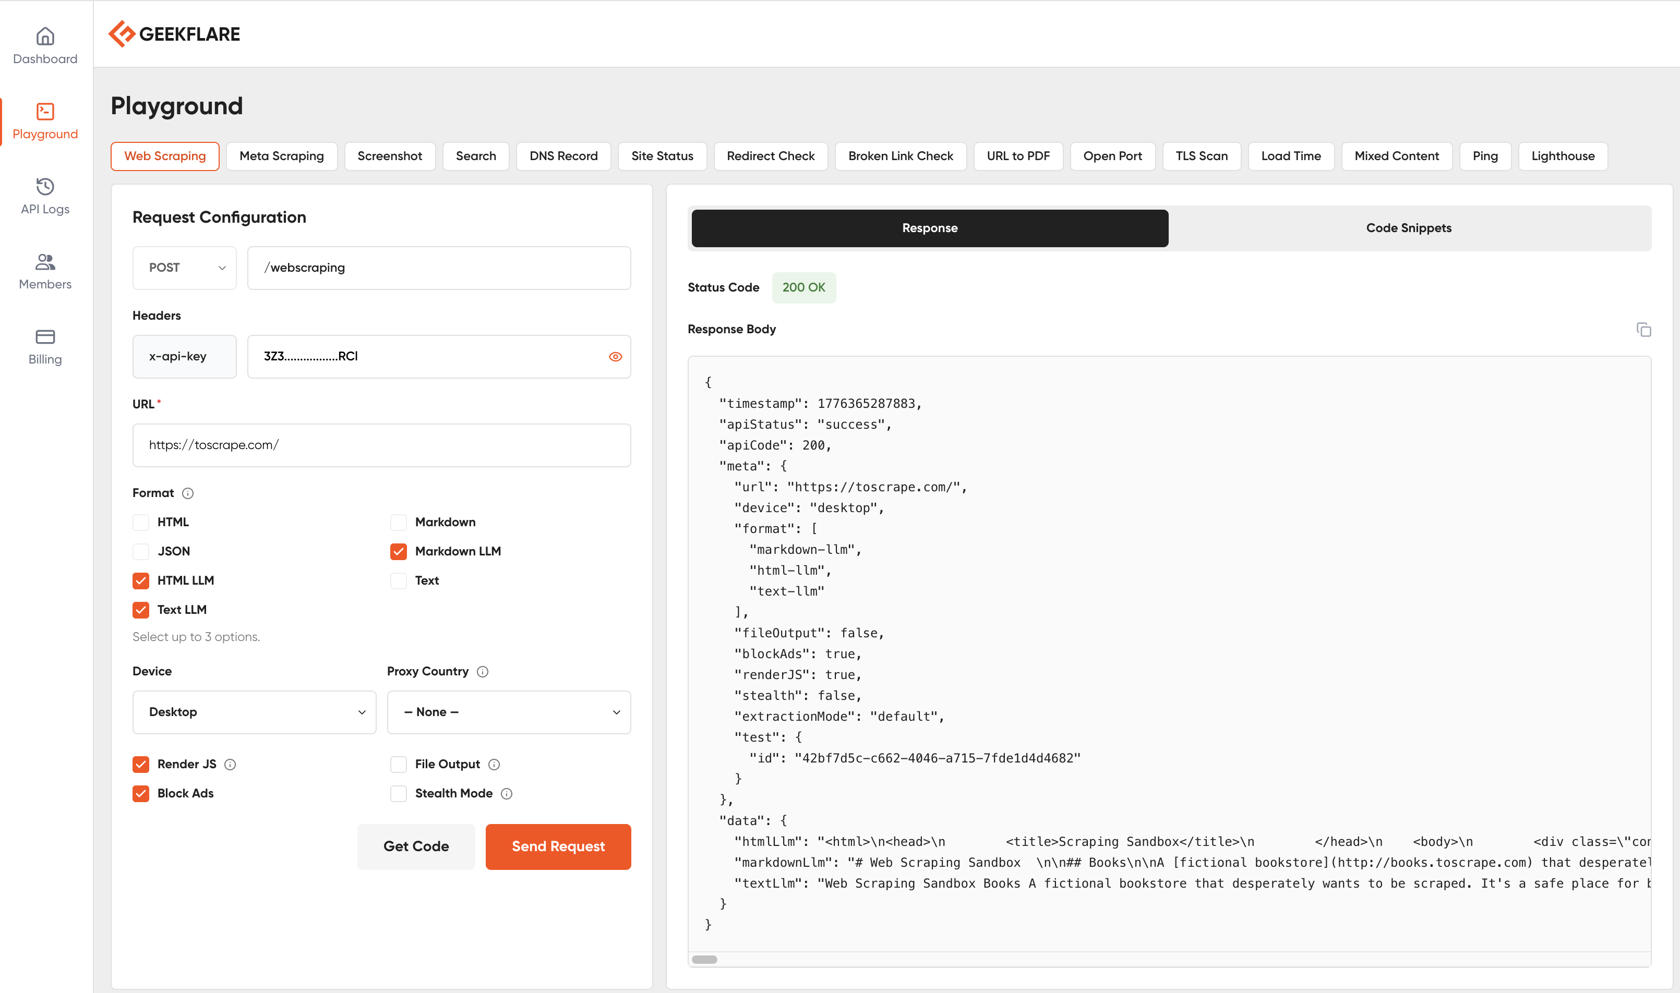Select the Screenshot tool tab
This screenshot has height=993, width=1680.
[x=390, y=156]
